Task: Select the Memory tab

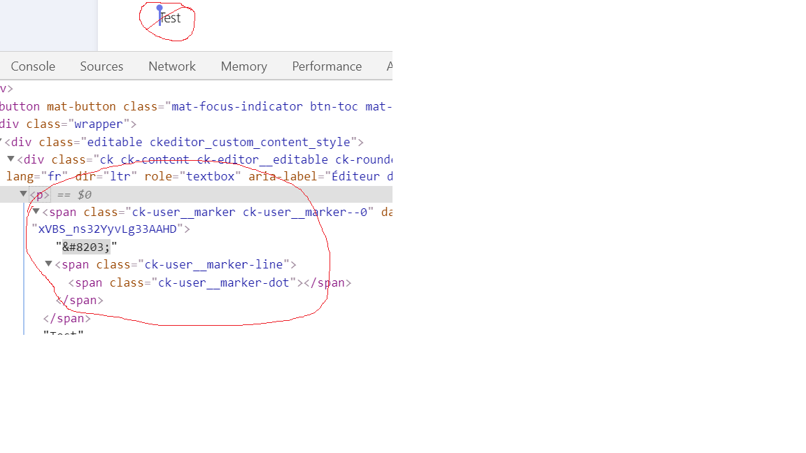Action: pyautogui.click(x=243, y=66)
